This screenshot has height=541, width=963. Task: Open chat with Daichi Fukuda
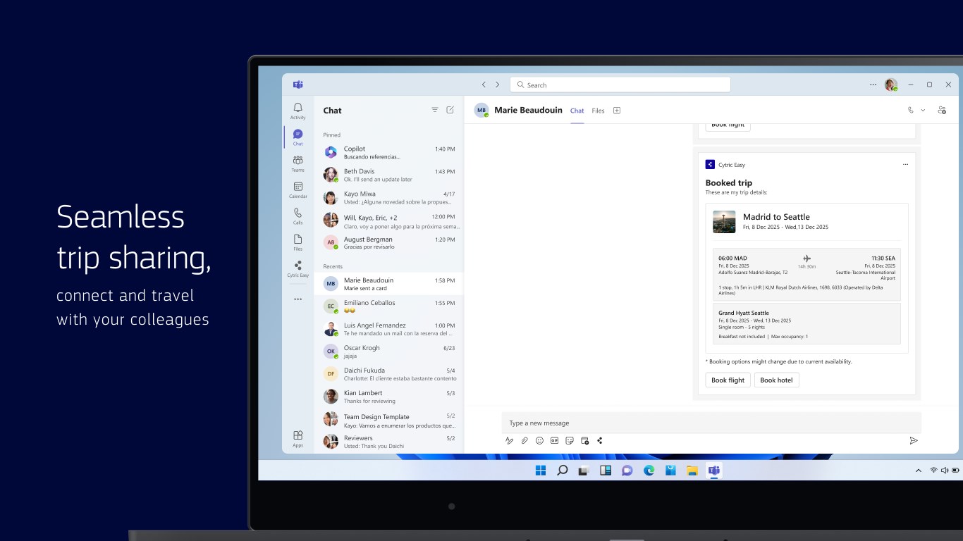coord(389,374)
